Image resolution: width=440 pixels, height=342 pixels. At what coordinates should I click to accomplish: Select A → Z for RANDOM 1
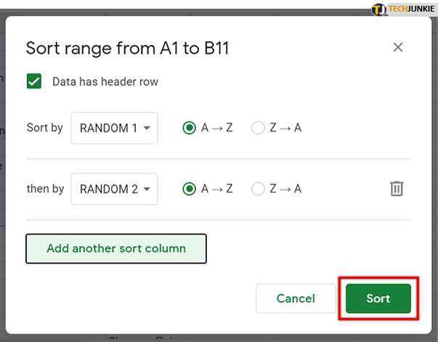pyautogui.click(x=190, y=128)
